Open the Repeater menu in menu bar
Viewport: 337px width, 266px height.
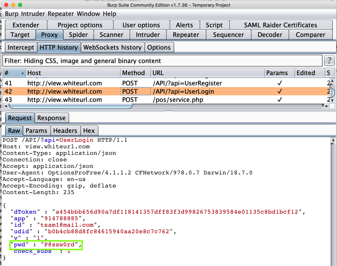pyautogui.click(x=61, y=14)
